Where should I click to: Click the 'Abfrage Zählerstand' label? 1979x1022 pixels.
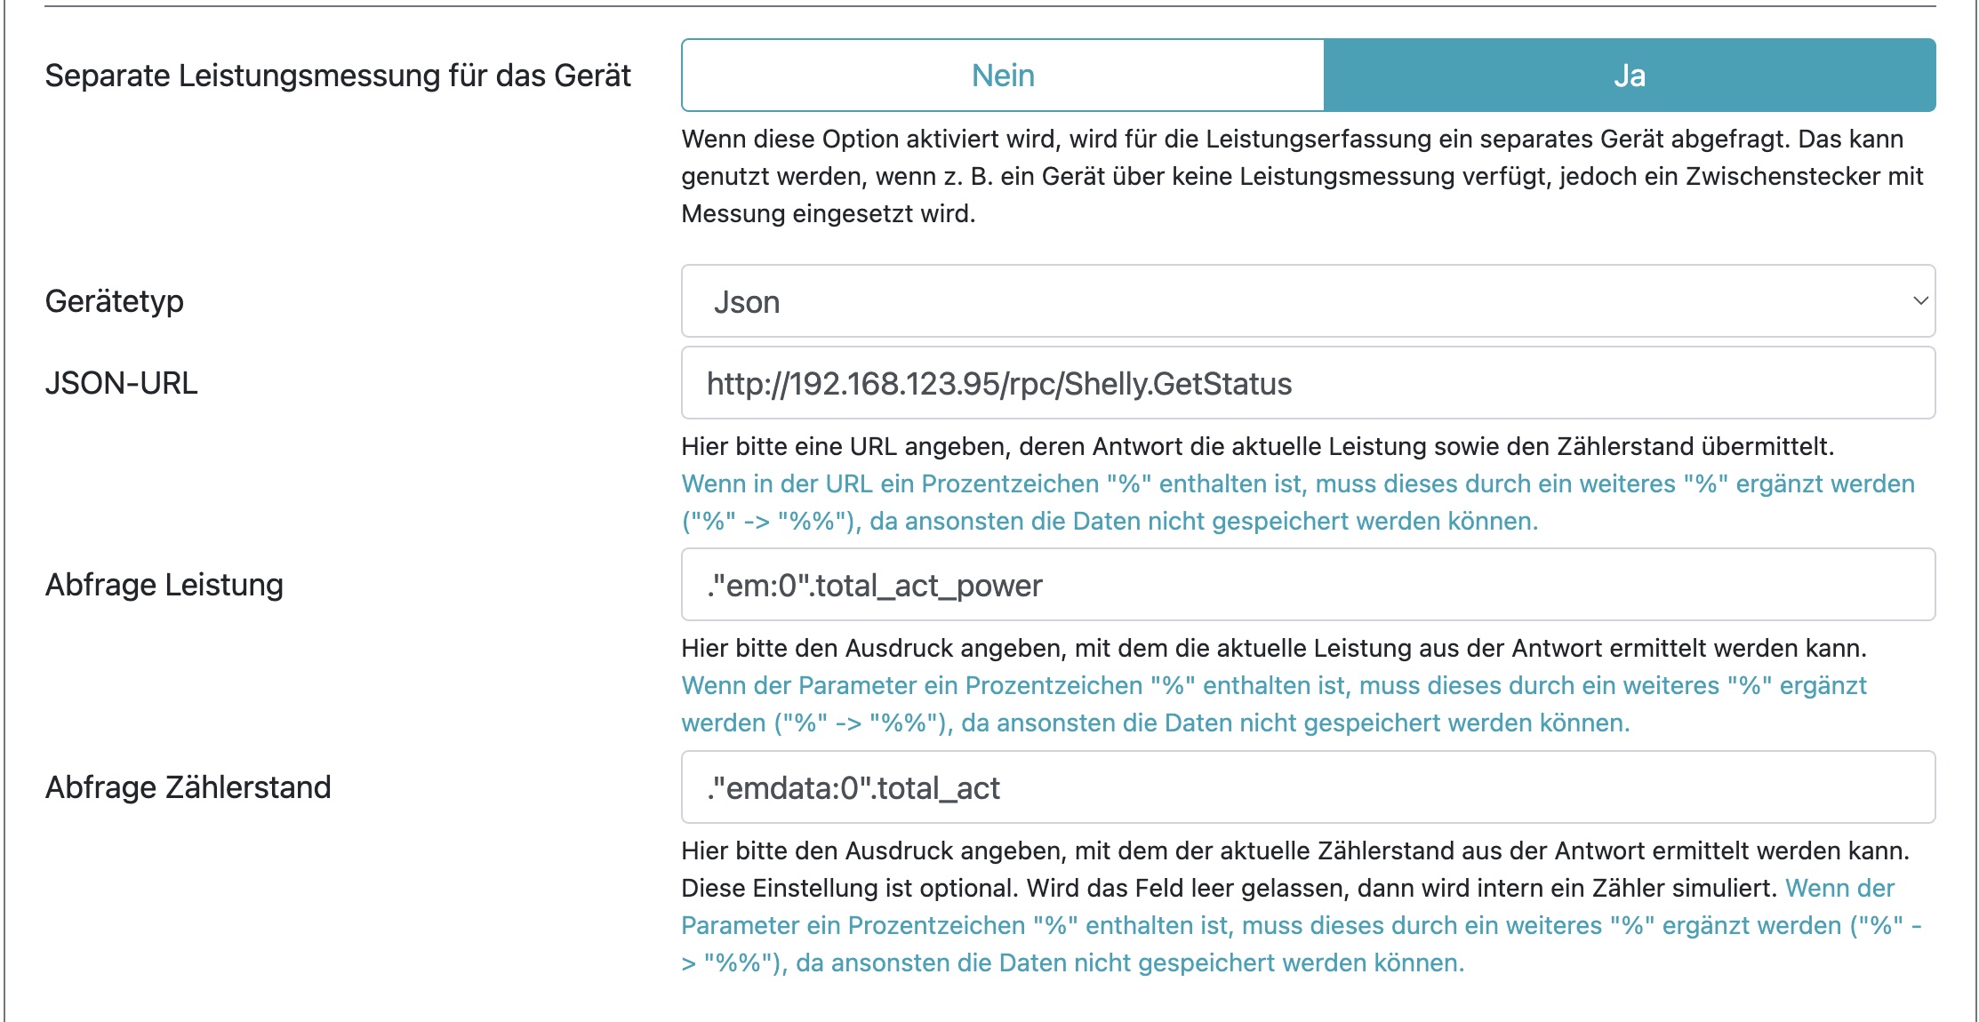point(188,787)
